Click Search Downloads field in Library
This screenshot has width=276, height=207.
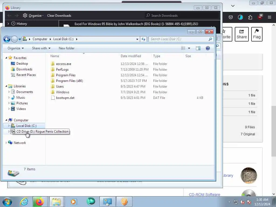[x=182, y=15]
